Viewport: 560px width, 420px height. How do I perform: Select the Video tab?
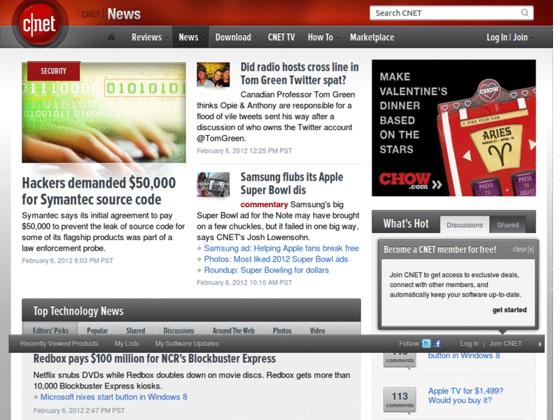click(317, 330)
